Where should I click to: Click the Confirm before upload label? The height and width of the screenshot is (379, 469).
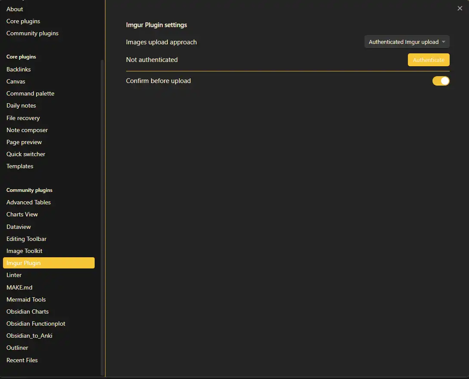click(158, 81)
